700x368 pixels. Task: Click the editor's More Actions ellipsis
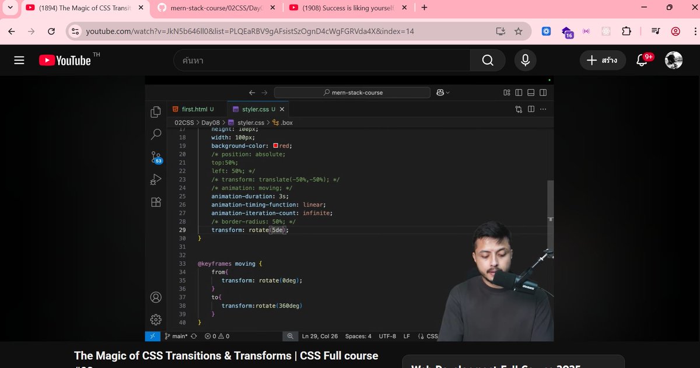pos(543,109)
